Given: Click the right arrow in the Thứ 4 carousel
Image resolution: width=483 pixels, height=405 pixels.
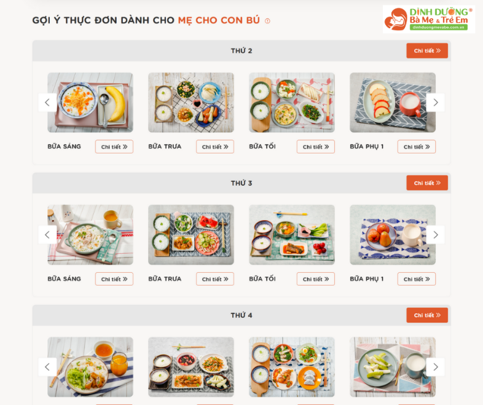Looking at the screenshot, I should pos(435,367).
